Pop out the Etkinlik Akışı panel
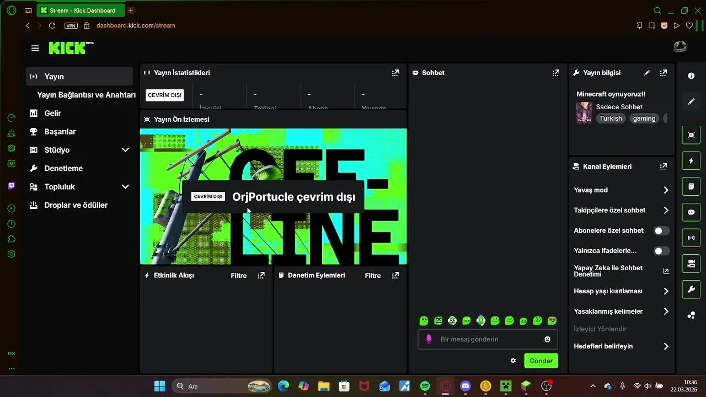This screenshot has width=706, height=397. pos(261,275)
